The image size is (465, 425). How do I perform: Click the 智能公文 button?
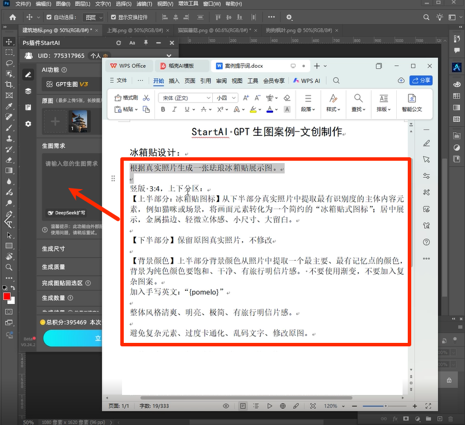412,103
